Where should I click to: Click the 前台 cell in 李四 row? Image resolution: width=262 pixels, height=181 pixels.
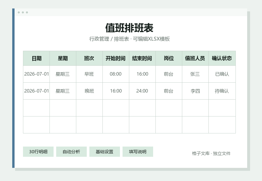[169, 91]
